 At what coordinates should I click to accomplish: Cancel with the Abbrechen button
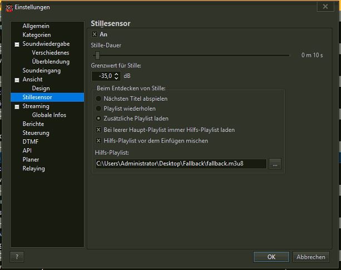click(x=311, y=257)
